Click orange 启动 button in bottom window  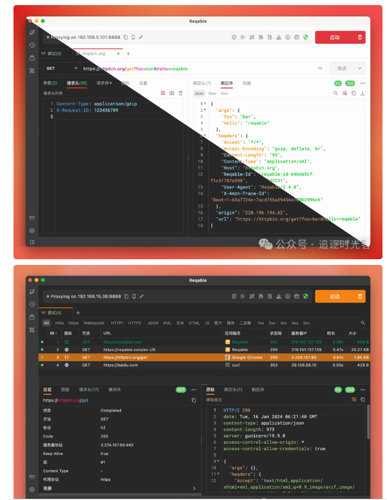(334, 296)
